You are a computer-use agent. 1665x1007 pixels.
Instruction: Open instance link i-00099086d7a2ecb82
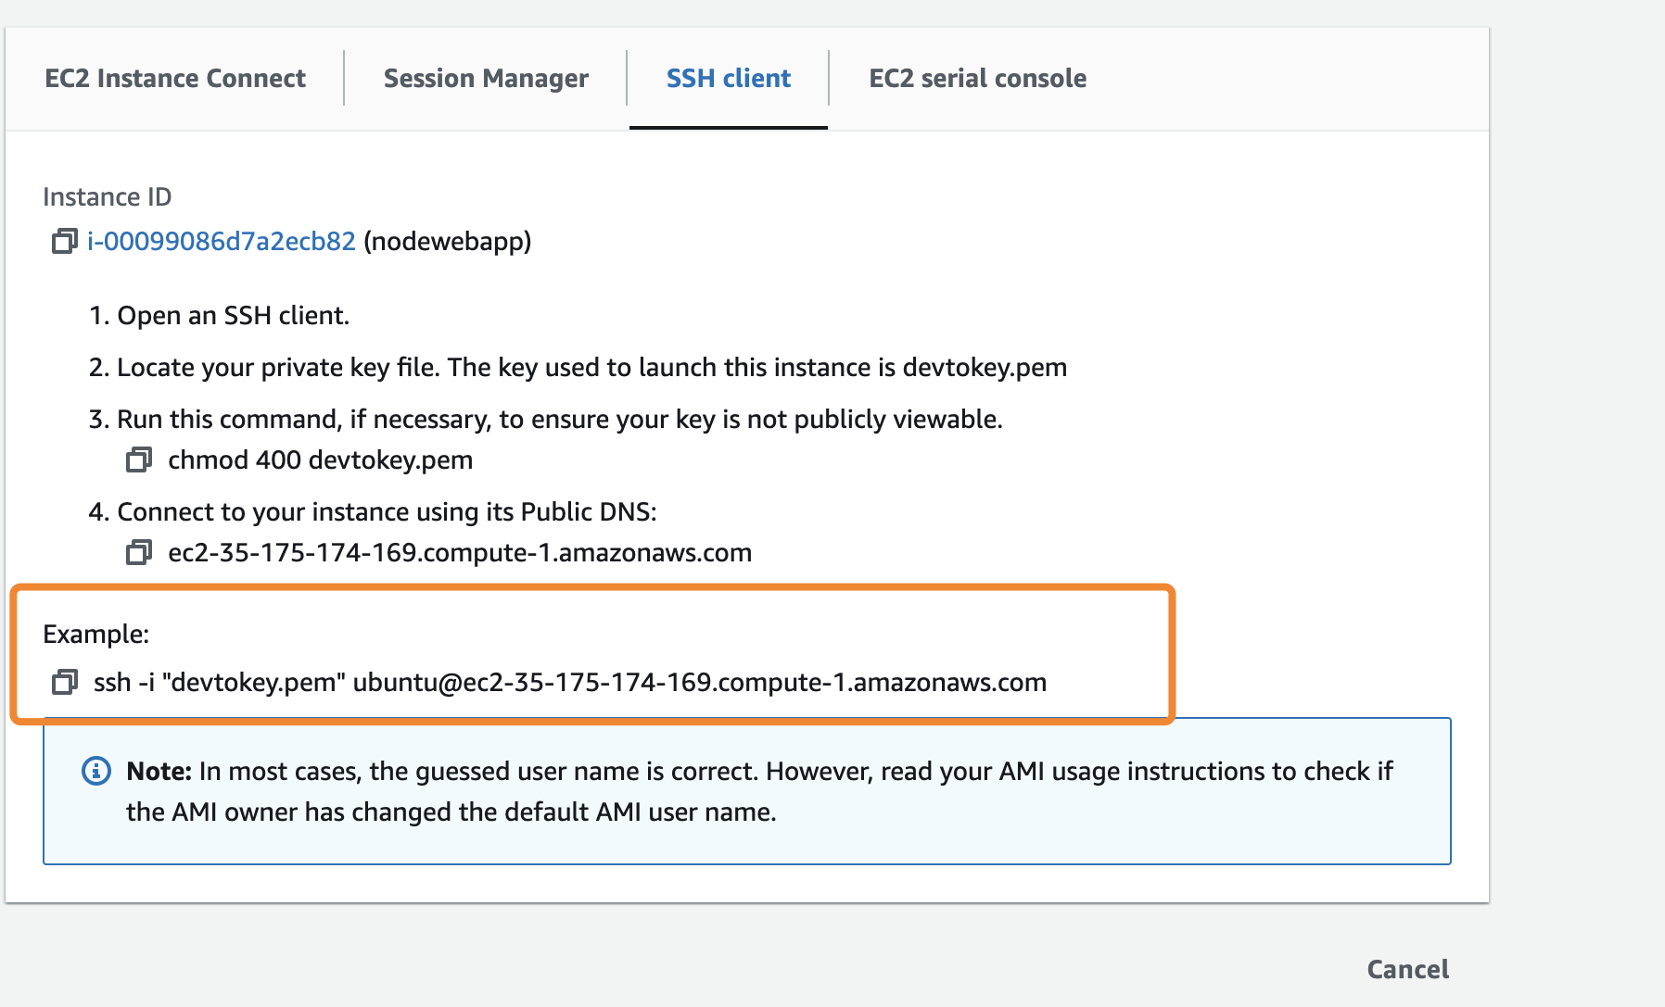point(222,242)
